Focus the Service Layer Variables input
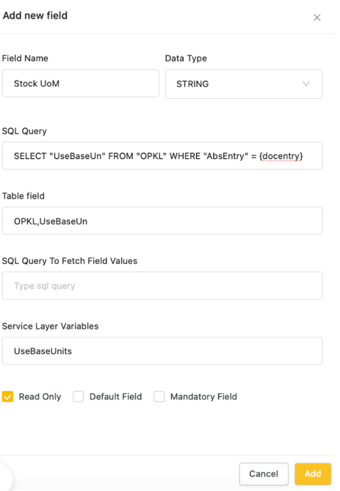This screenshot has height=491, width=340. pyautogui.click(x=162, y=351)
